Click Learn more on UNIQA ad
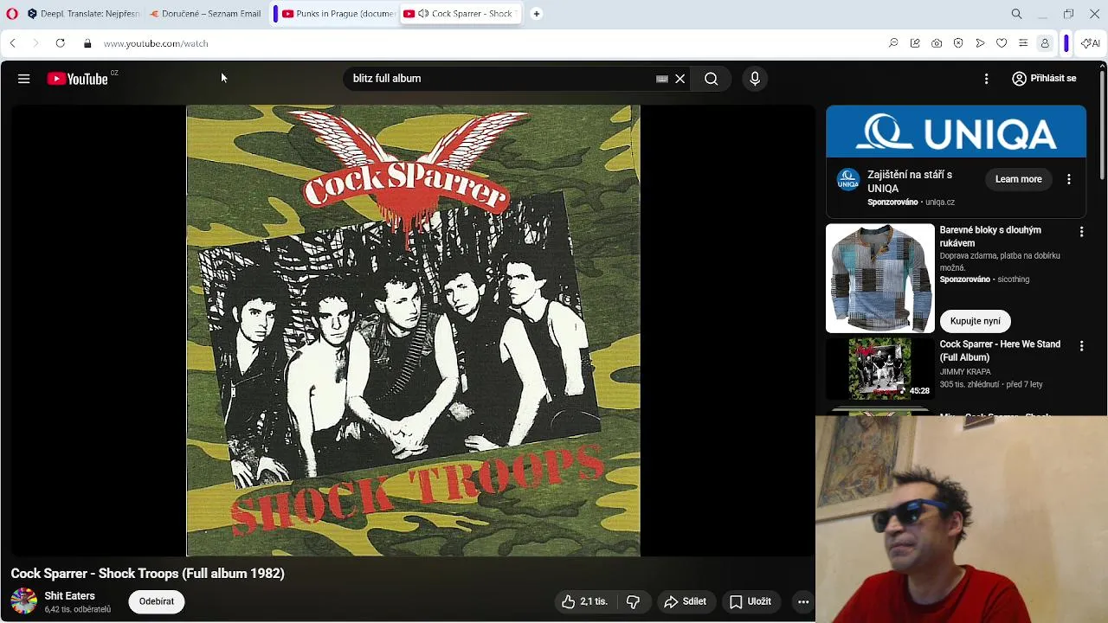Viewport: 1108px width, 623px height. [1018, 179]
